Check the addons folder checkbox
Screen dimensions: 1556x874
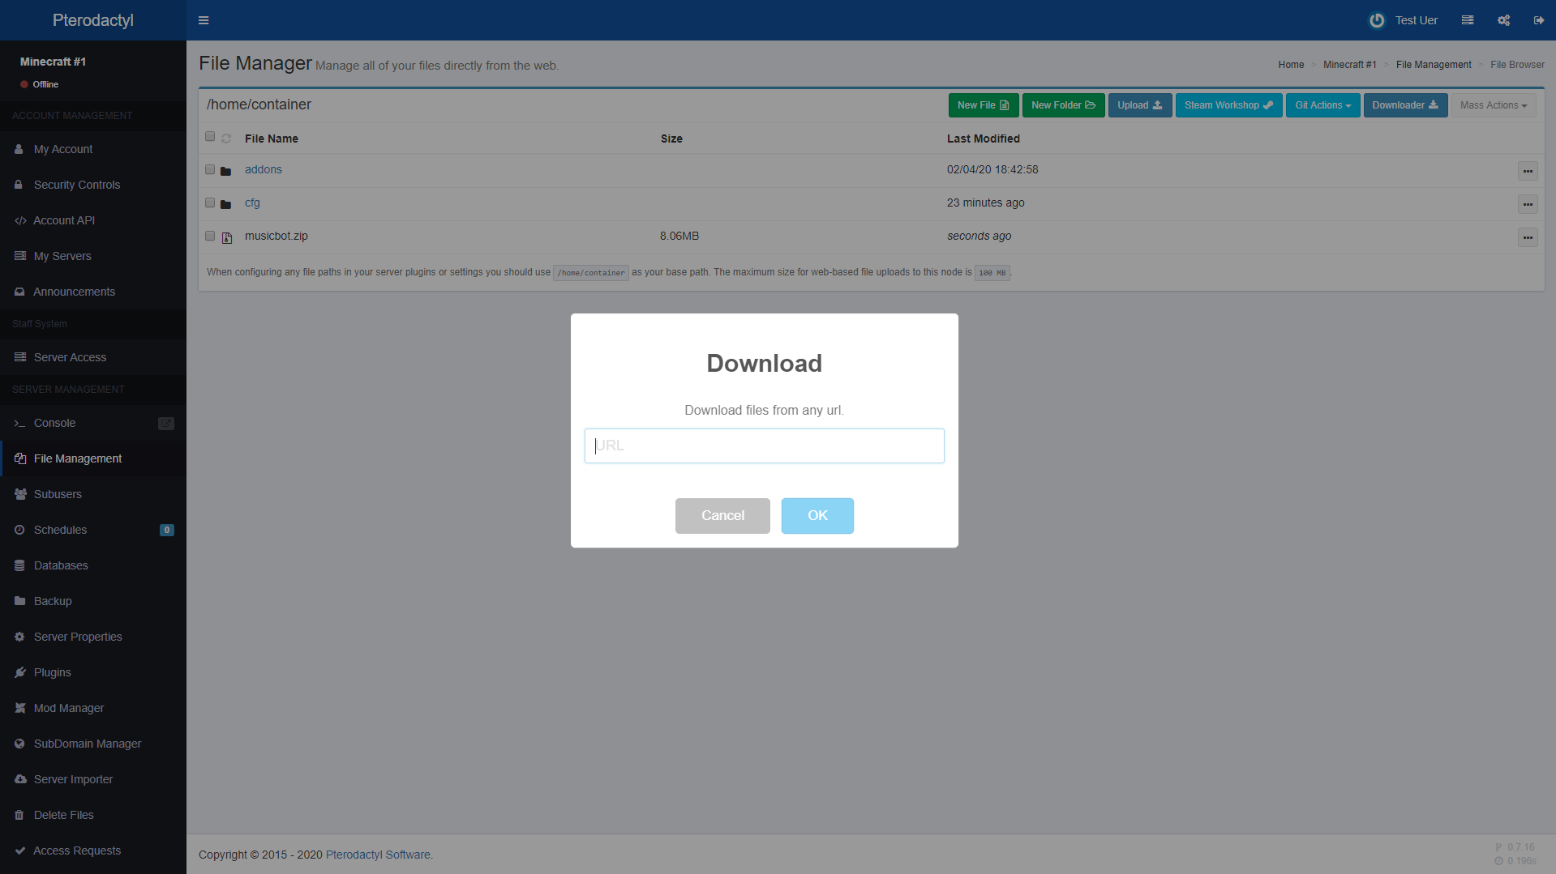coord(210,170)
